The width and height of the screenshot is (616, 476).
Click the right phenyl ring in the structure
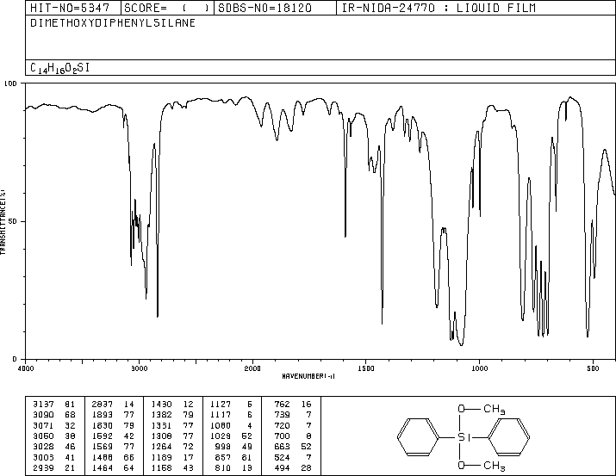509,437
